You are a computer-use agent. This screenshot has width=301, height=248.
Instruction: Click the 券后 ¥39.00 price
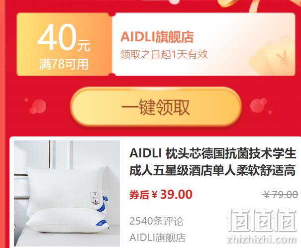161,194
